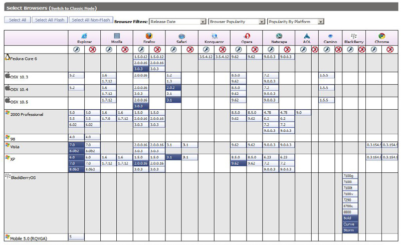Click the non-Flash icon under Chrome
Image resolution: width=401 pixels, height=245 pixels.
[390, 50]
